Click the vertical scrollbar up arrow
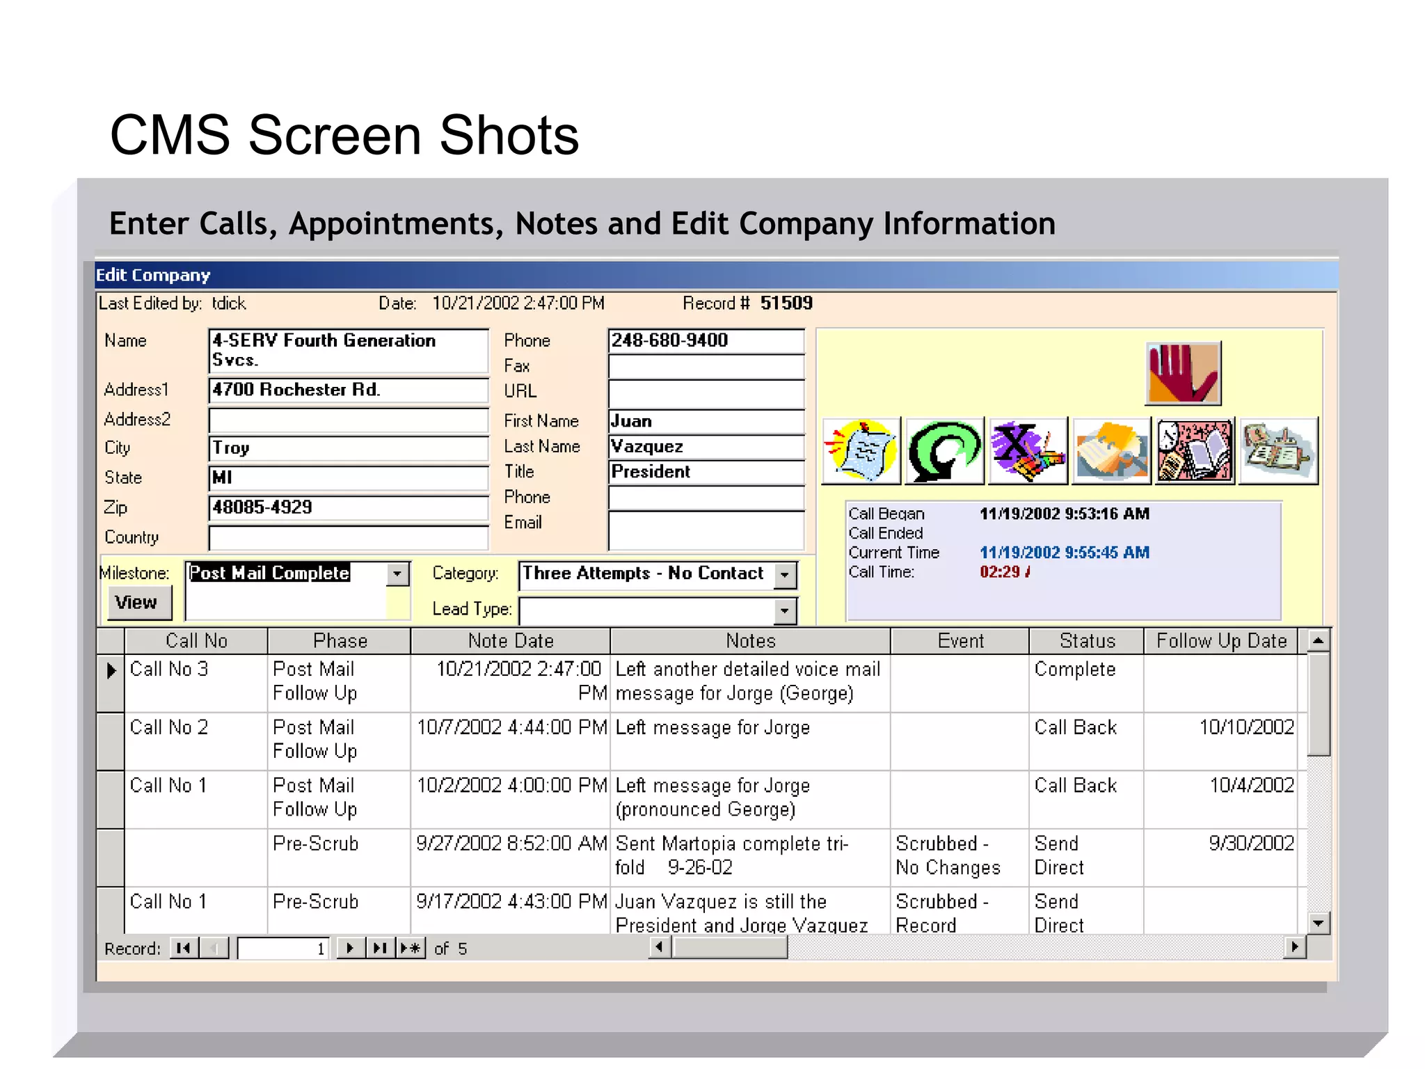This screenshot has width=1425, height=1069. [x=1319, y=640]
